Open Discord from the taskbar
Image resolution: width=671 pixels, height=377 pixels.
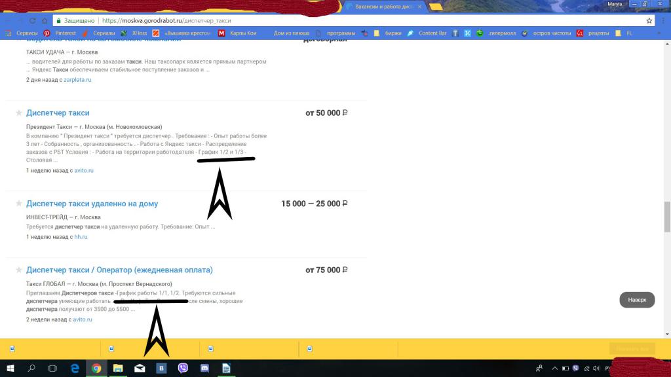tap(204, 368)
